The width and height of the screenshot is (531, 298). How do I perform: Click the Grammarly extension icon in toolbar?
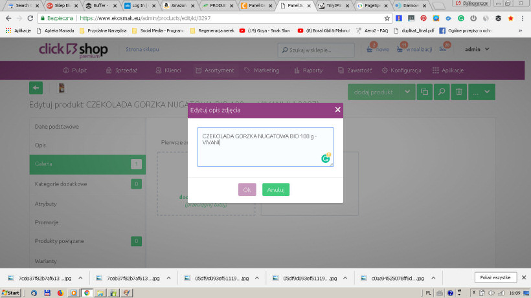(461, 18)
